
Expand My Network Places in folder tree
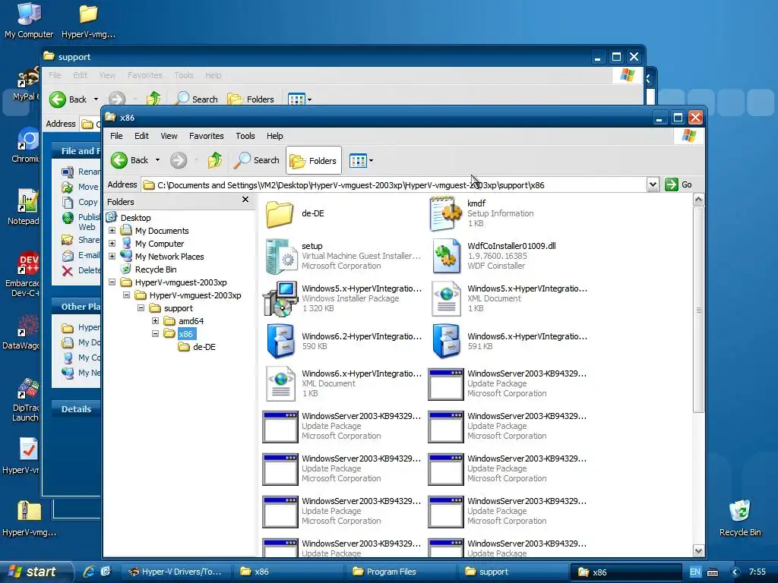(x=112, y=257)
